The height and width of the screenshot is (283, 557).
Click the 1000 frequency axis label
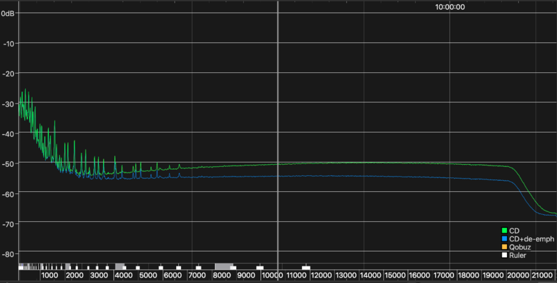coord(49,275)
